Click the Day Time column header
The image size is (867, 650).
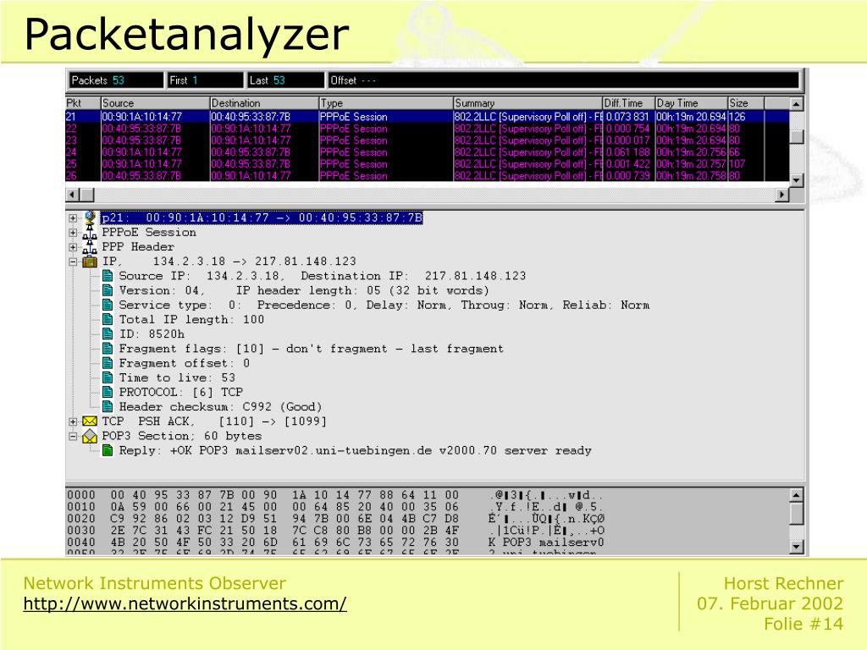[691, 103]
